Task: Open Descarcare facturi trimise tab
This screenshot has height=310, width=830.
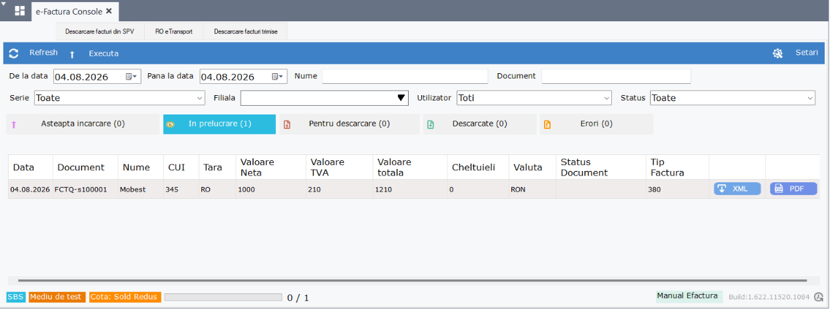Action: [x=245, y=31]
